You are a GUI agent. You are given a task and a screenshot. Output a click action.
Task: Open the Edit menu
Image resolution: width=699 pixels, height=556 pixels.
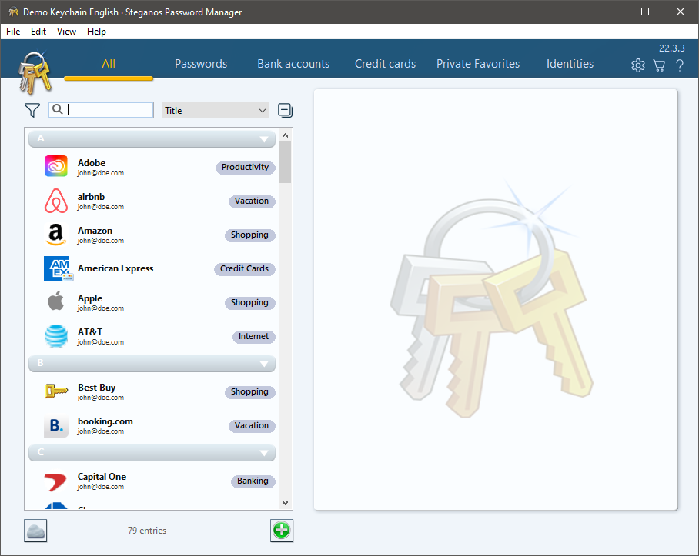point(38,32)
